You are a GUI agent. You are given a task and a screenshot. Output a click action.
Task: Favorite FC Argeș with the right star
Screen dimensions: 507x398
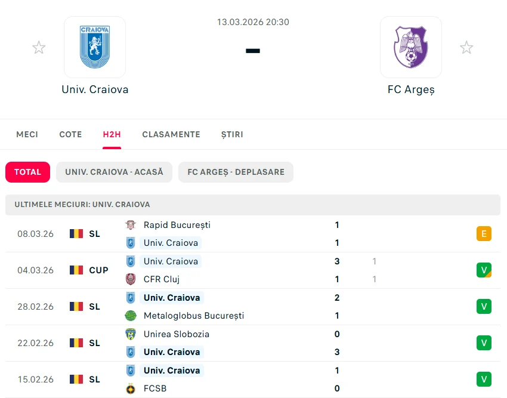click(466, 48)
